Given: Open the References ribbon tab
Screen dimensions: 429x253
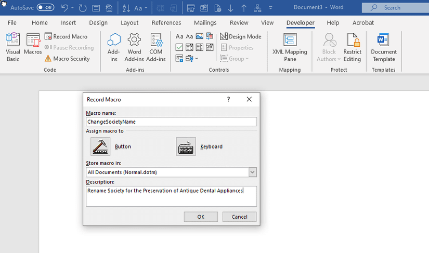Looking at the screenshot, I should coord(166,23).
